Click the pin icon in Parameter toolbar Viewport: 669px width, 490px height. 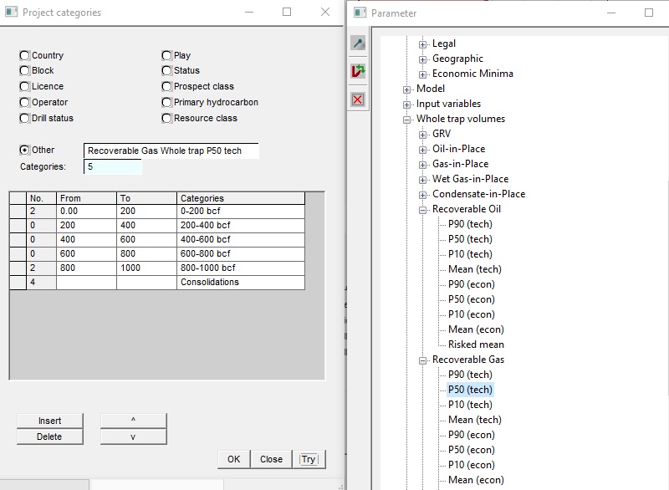[358, 43]
